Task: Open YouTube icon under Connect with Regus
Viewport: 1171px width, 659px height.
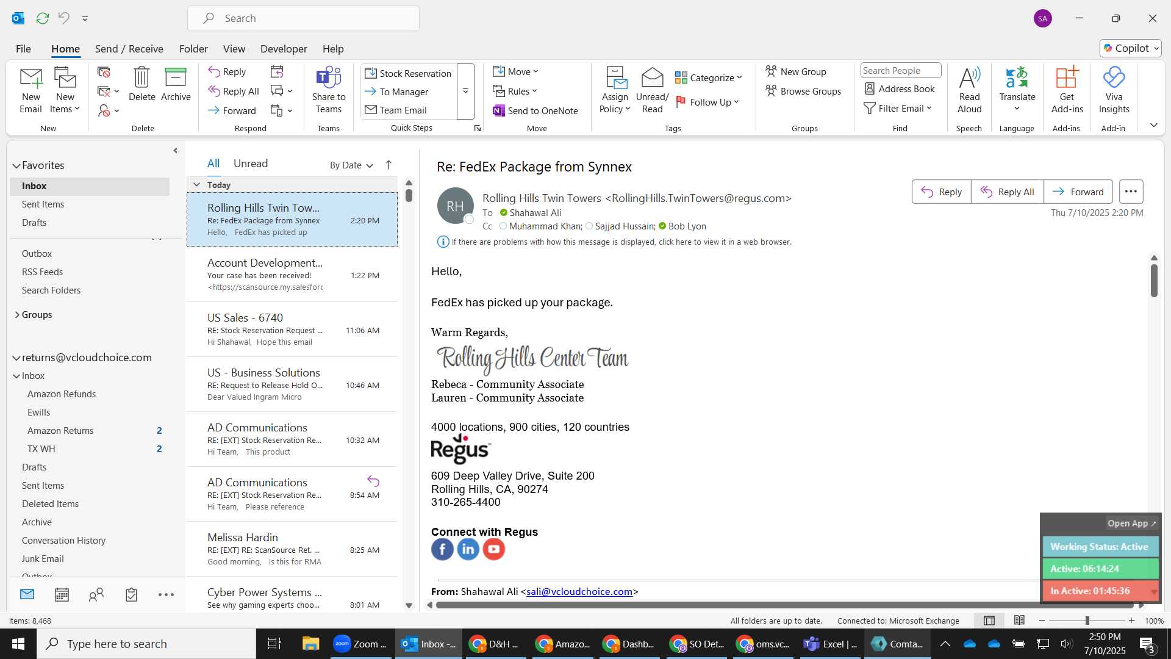Action: (x=493, y=549)
